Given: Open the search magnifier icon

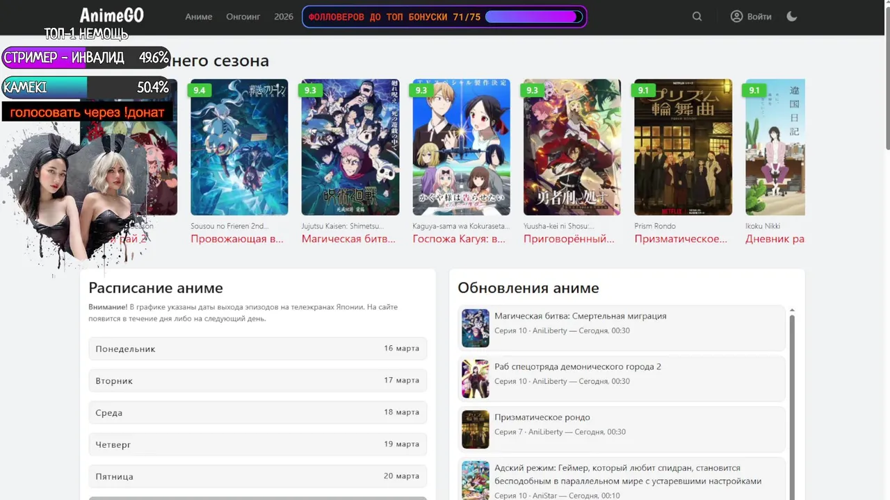Looking at the screenshot, I should [697, 17].
